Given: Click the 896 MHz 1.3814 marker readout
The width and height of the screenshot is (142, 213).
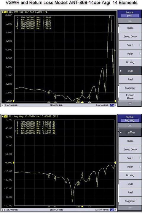Looking at the screenshot, I should click(34, 28).
